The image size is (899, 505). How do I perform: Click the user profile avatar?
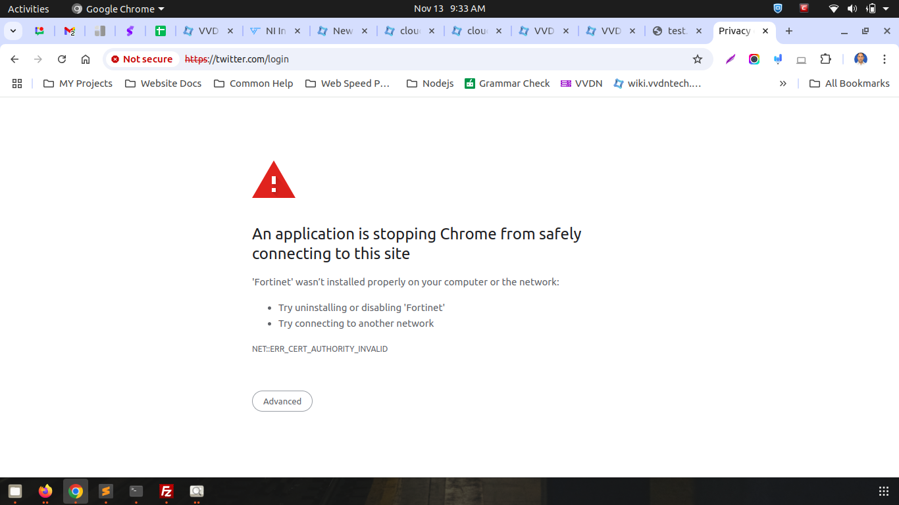pos(861,59)
